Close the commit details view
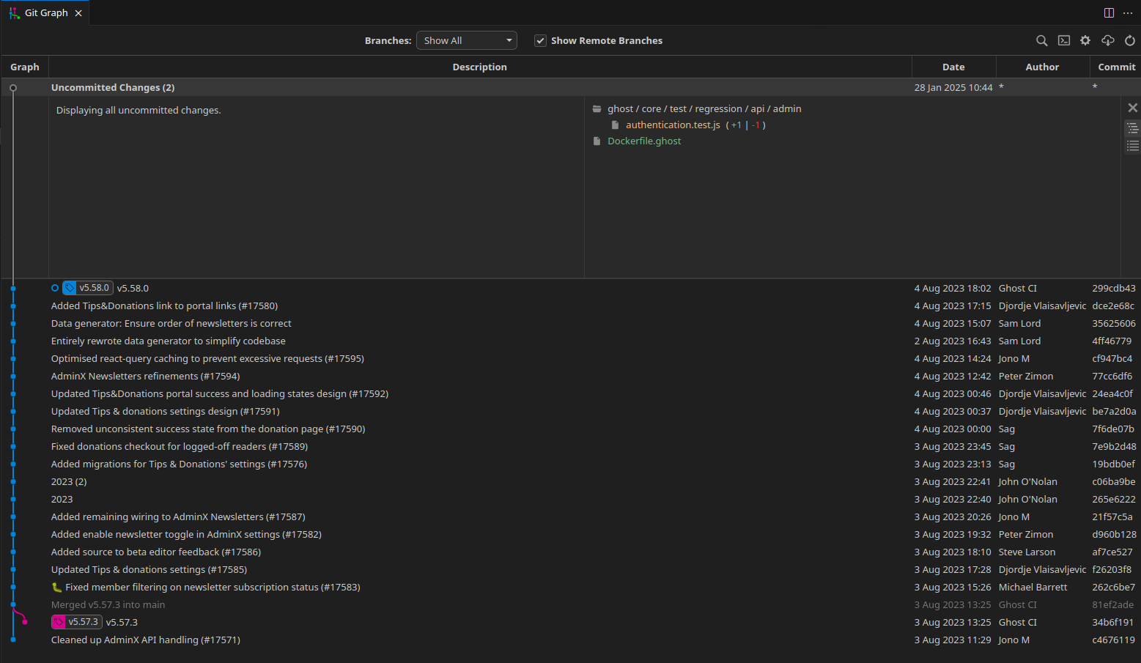Viewport: 1141px width, 663px height. coord(1132,108)
